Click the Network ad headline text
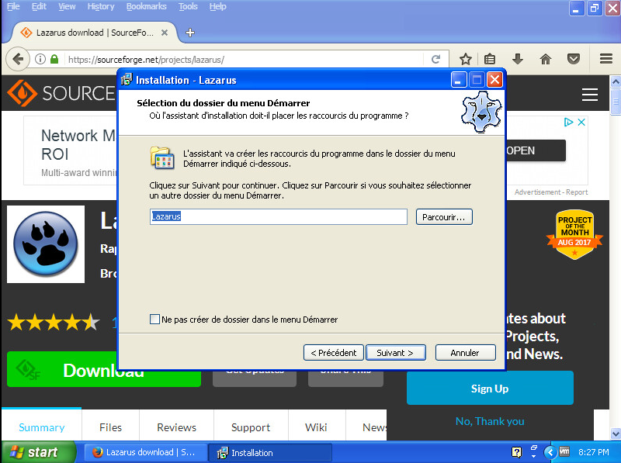 point(78,144)
